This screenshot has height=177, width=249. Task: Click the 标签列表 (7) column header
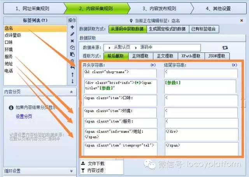pyautogui.click(x=35, y=21)
